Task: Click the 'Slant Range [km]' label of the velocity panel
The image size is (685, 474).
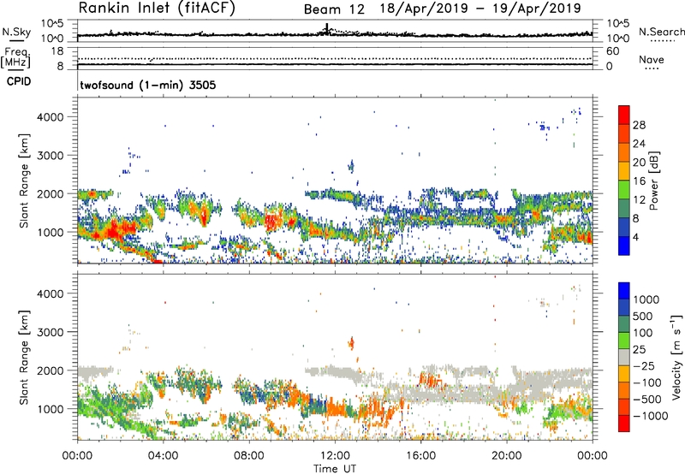Action: click(24, 357)
